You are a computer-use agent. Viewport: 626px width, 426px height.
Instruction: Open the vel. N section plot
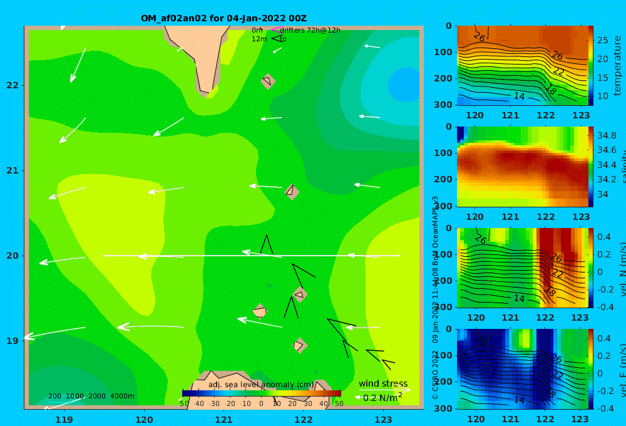tap(522, 268)
